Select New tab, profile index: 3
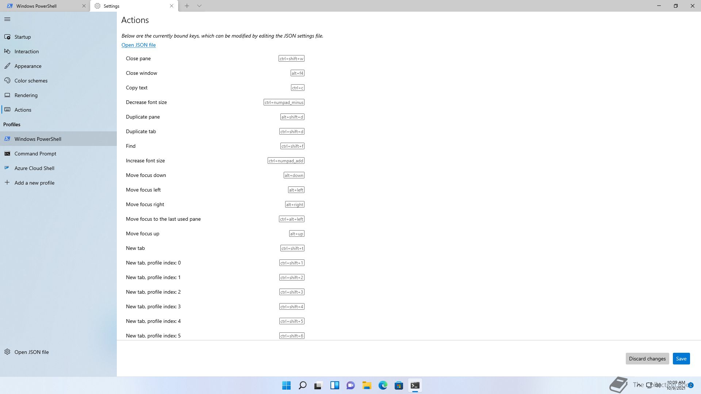This screenshot has height=394, width=701. pos(215,306)
